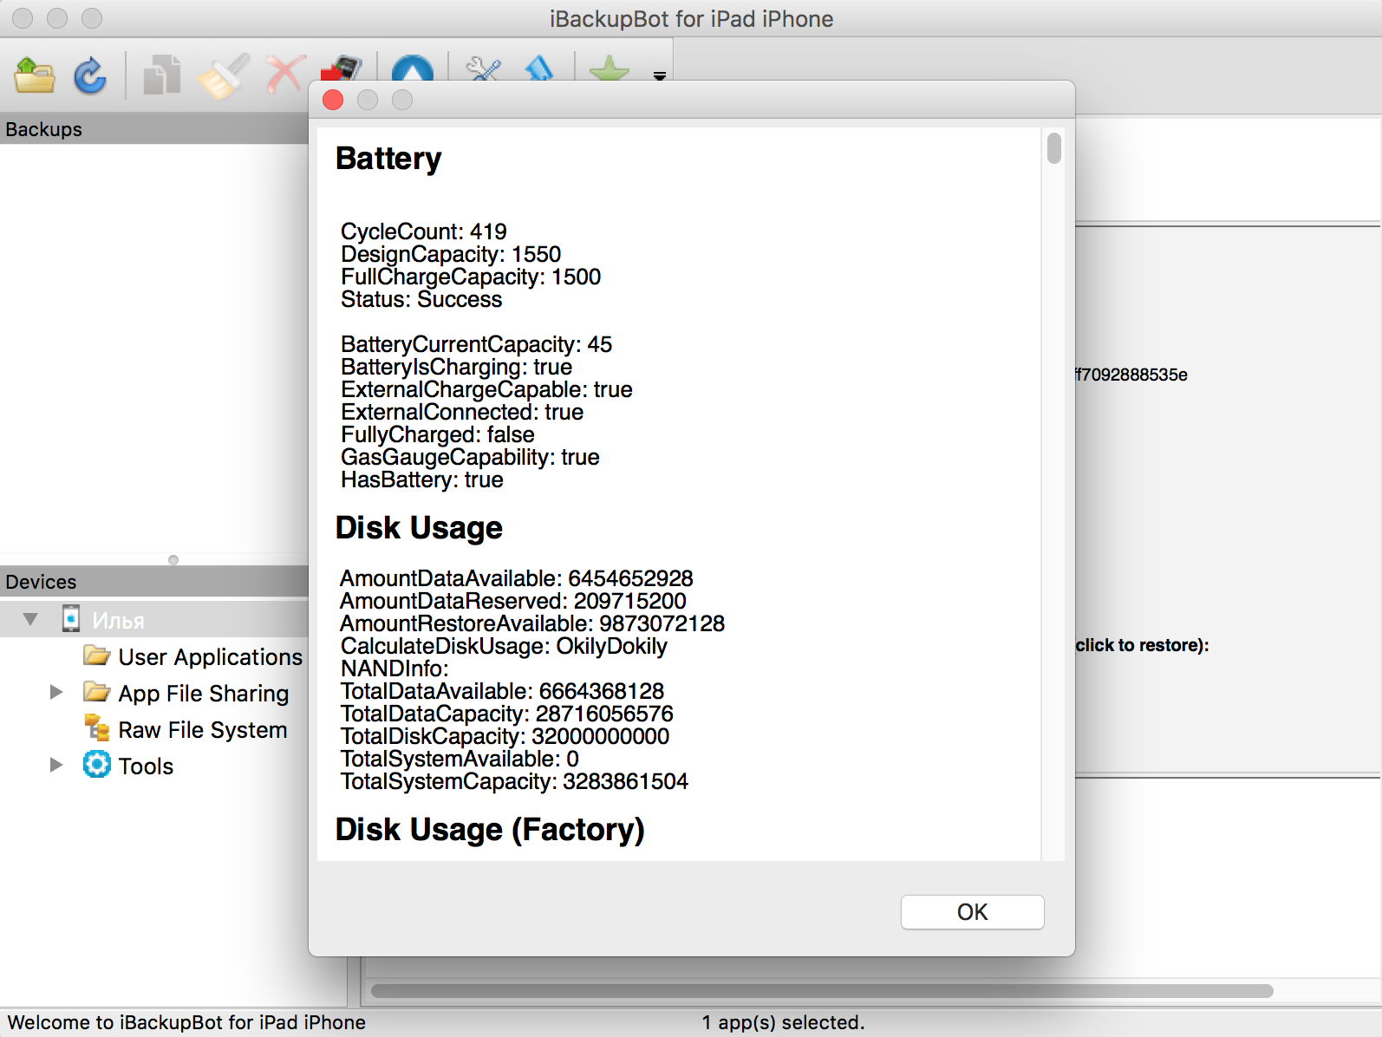Click the blue pencil edit toolbar icon
1382x1037 pixels.
click(539, 68)
